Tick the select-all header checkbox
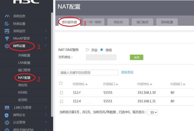 [61, 83]
